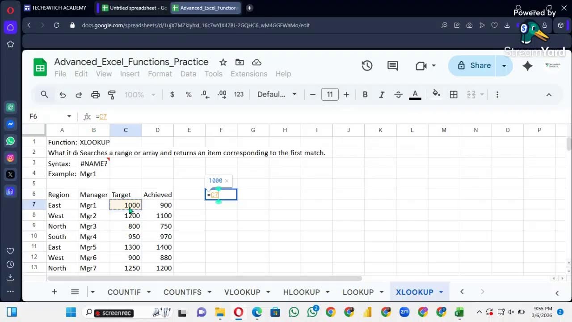Click the Share button
The image size is (572, 322).
(475, 66)
